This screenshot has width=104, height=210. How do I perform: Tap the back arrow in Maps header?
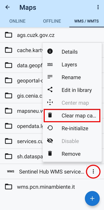[x=8, y=7]
